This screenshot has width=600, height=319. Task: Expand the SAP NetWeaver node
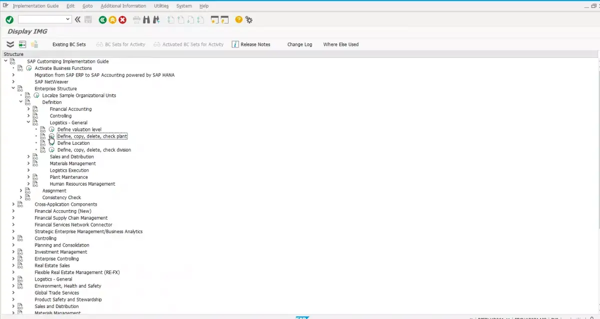tap(13, 82)
